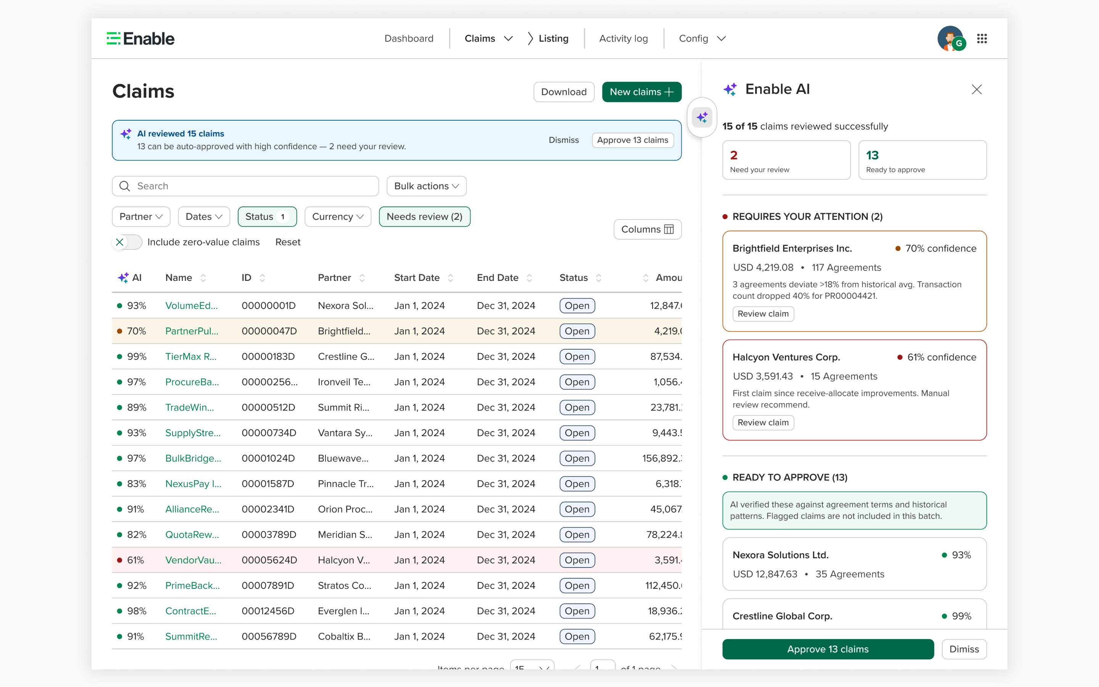
Task: Review claim for Brightfield Enterprises Inc.
Action: (x=763, y=314)
